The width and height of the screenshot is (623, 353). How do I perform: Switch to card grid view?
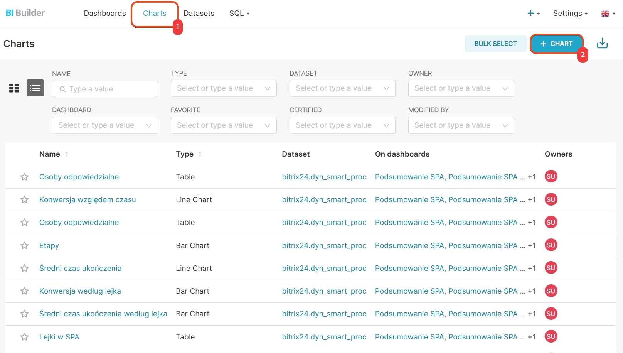coord(14,88)
